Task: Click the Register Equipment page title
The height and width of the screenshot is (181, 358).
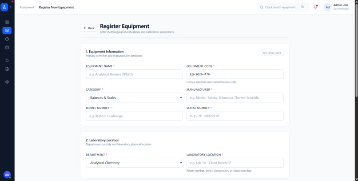Action: [x=125, y=26]
